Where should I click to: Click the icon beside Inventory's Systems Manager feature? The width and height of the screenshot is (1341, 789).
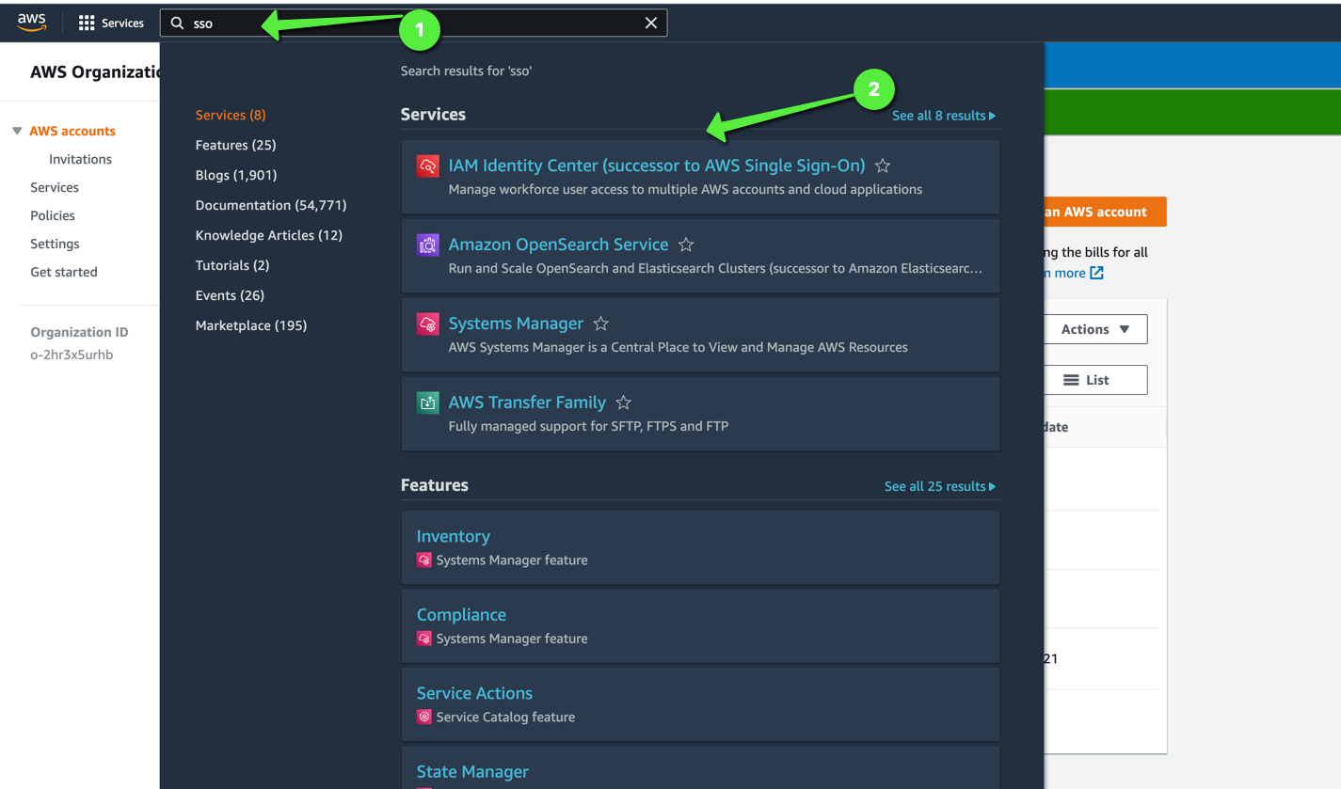(424, 560)
